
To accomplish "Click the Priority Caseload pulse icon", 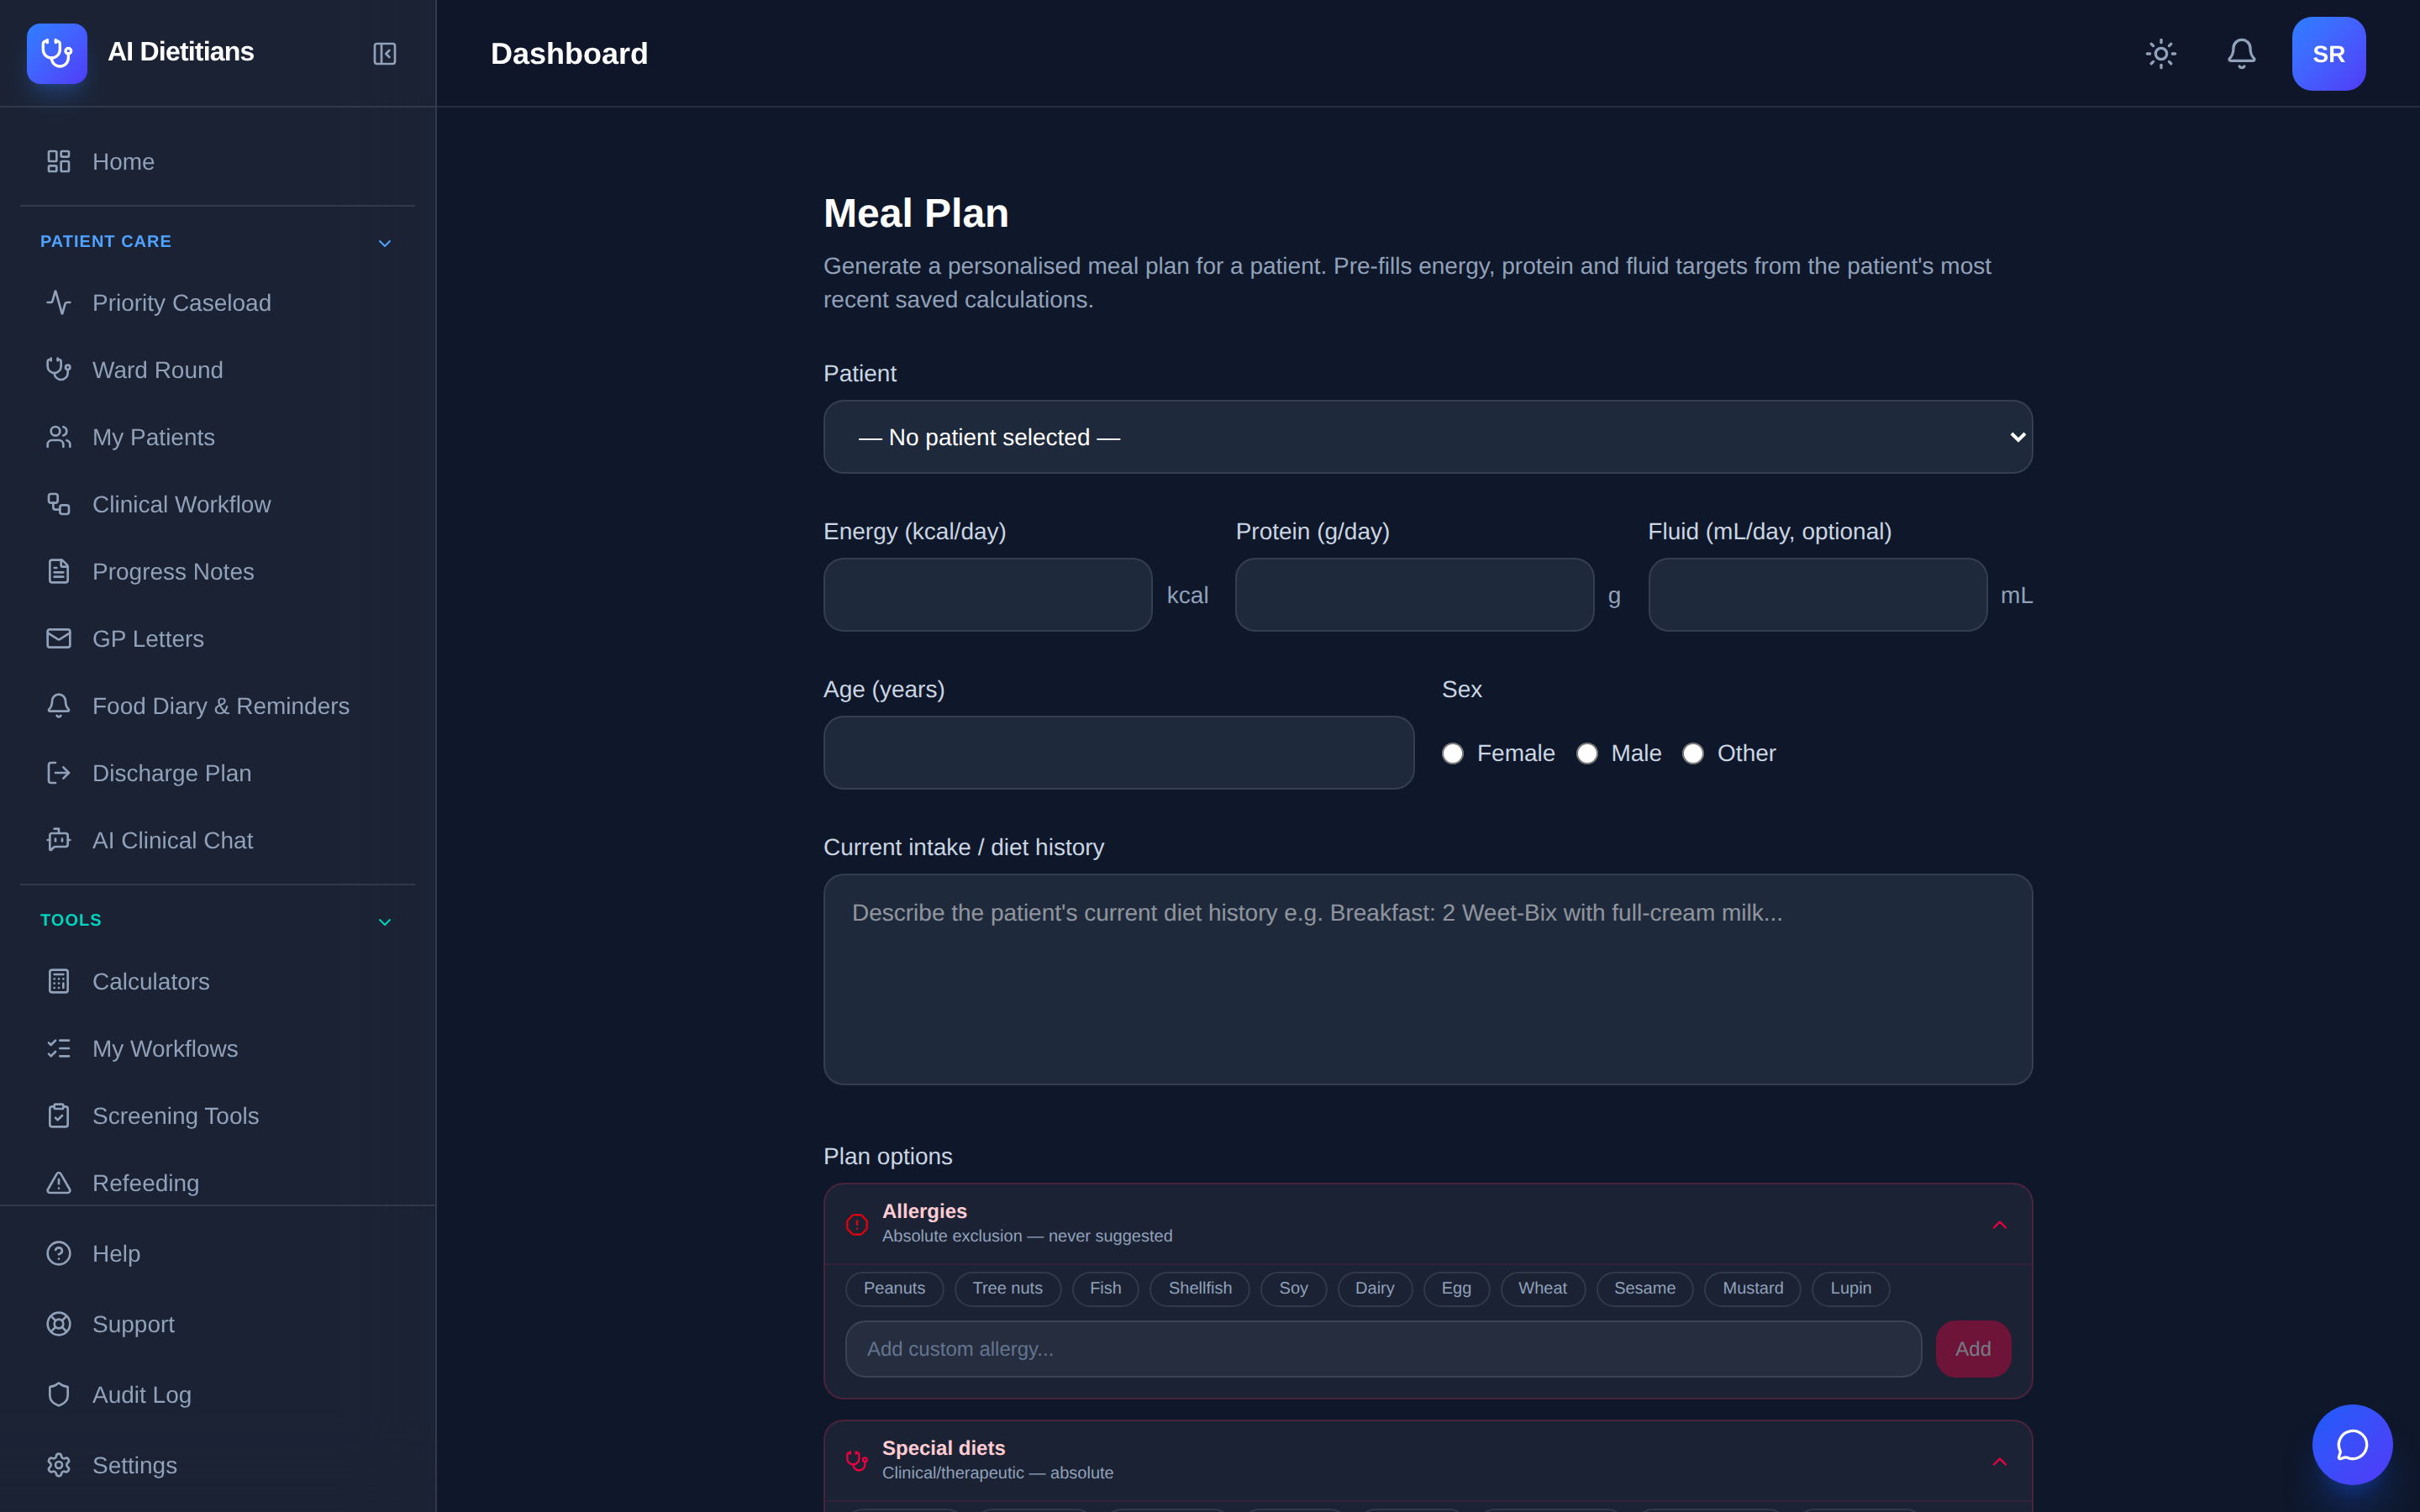I will [x=59, y=303].
